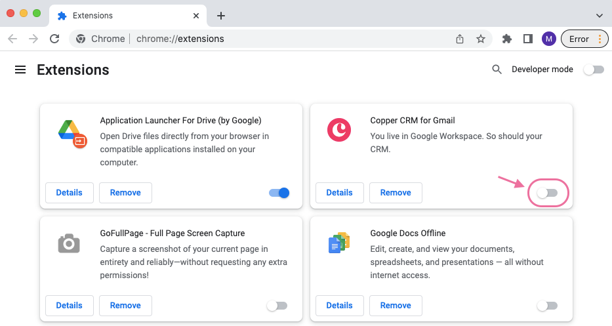Click the Google Docs Offline description text
The image size is (612, 326).
(457, 262)
